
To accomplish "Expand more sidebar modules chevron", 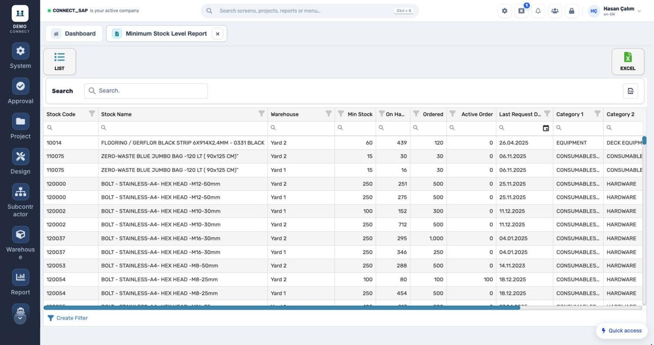I will click(20, 318).
